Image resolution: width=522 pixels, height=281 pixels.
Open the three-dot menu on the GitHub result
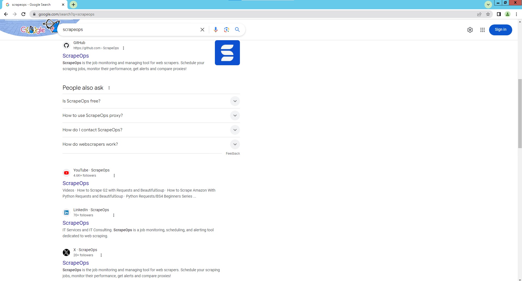coord(124,48)
